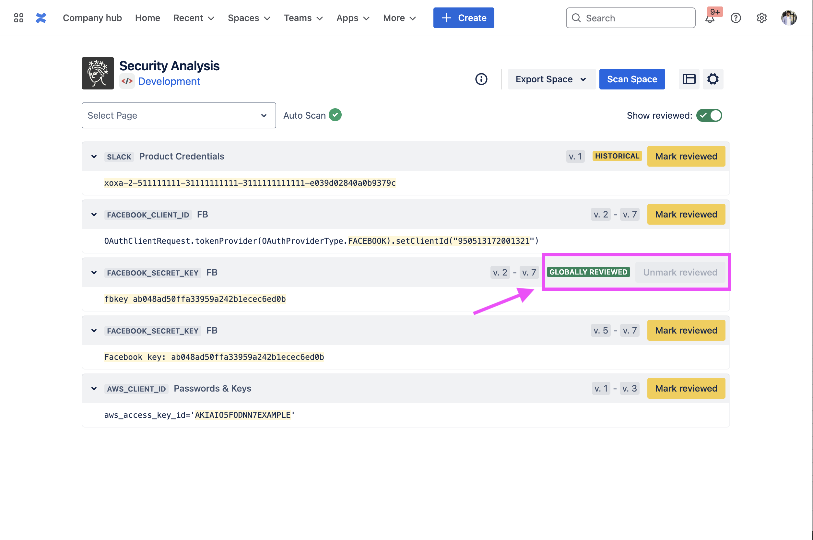Open the Recent menu
Screen dimensions: 813x540
pos(194,18)
